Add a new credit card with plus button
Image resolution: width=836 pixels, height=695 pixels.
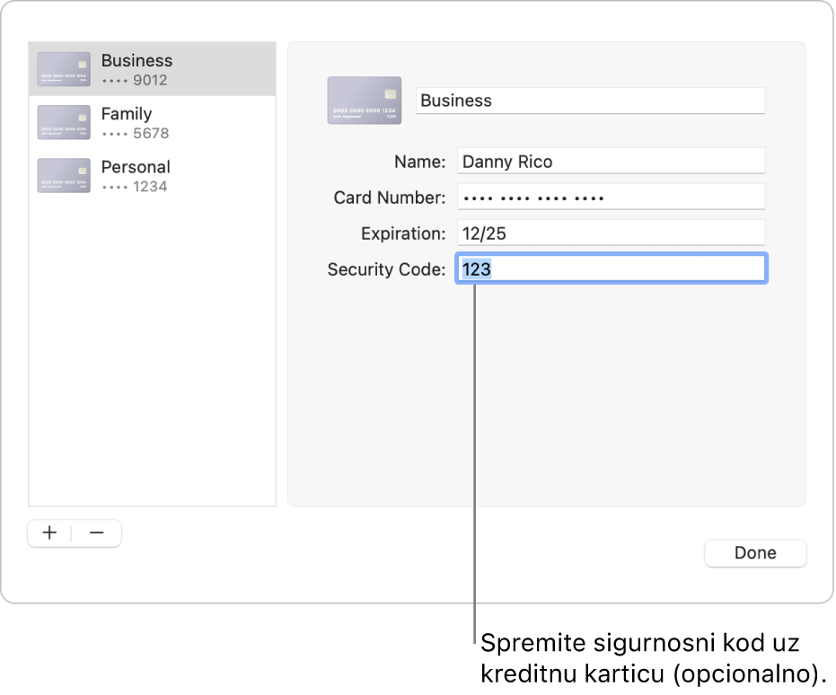(50, 532)
